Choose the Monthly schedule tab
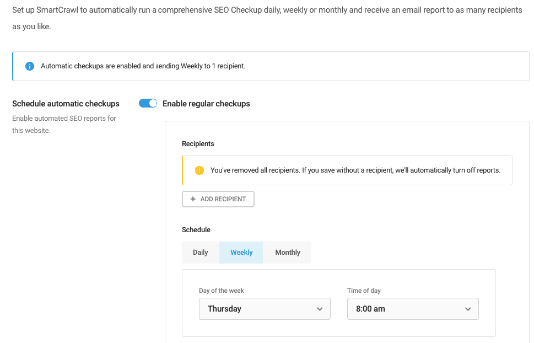534x343 pixels. (288, 253)
